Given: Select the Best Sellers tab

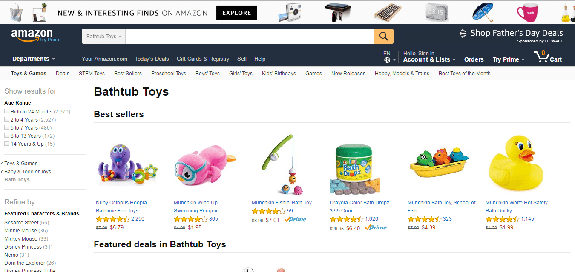Looking at the screenshot, I should tap(128, 74).
